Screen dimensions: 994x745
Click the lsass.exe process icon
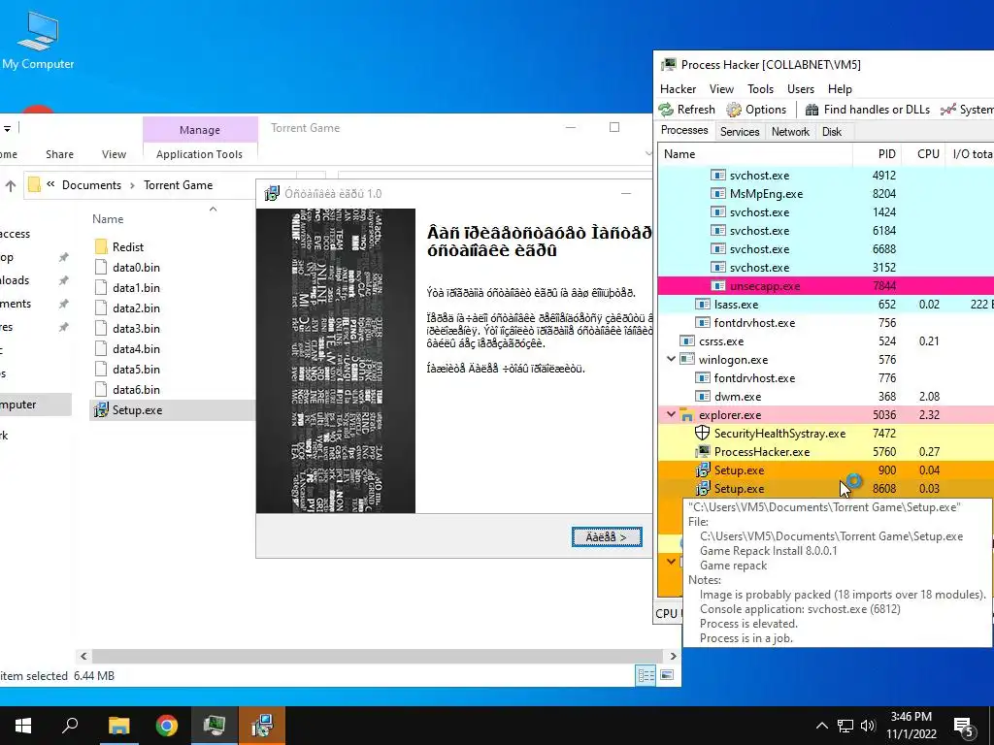click(703, 304)
